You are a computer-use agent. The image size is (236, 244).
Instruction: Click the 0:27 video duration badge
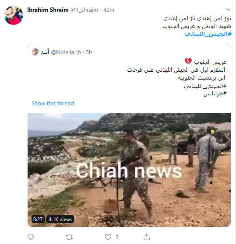[38, 220]
